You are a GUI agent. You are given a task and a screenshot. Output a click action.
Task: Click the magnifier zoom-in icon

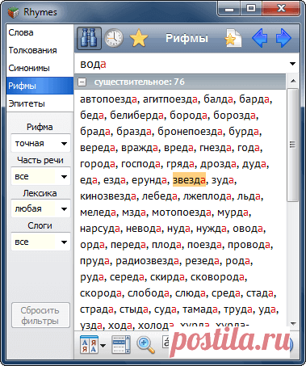coord(145,344)
